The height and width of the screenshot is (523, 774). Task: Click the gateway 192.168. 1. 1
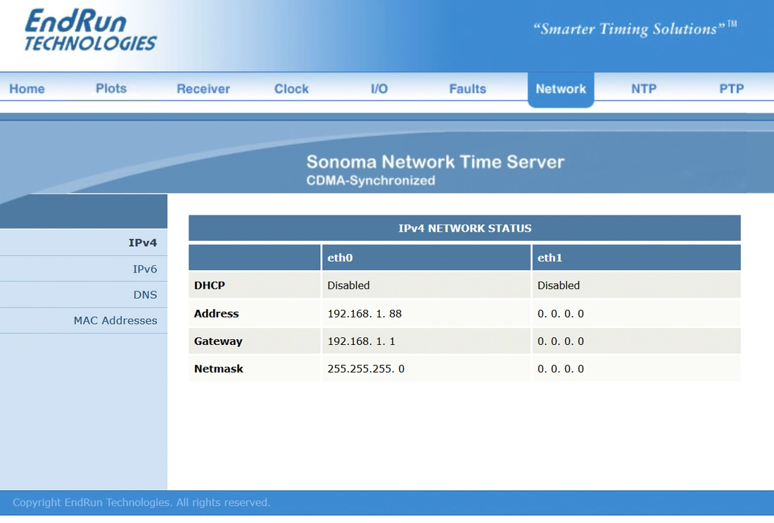click(362, 341)
